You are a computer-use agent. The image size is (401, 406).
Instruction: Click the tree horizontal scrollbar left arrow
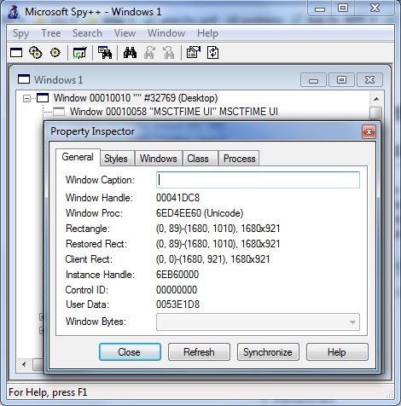(x=24, y=364)
